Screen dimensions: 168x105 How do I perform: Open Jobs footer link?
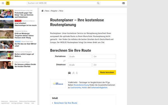33,103
